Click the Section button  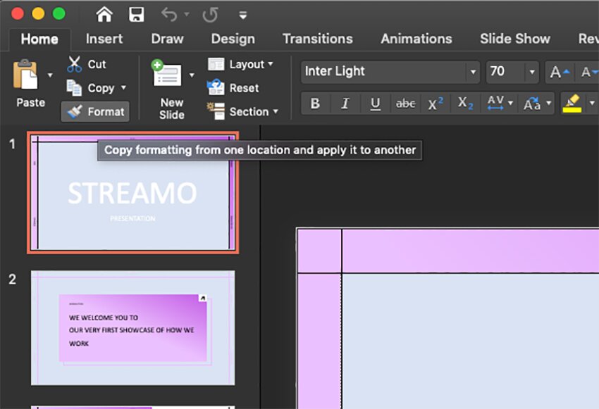(242, 111)
